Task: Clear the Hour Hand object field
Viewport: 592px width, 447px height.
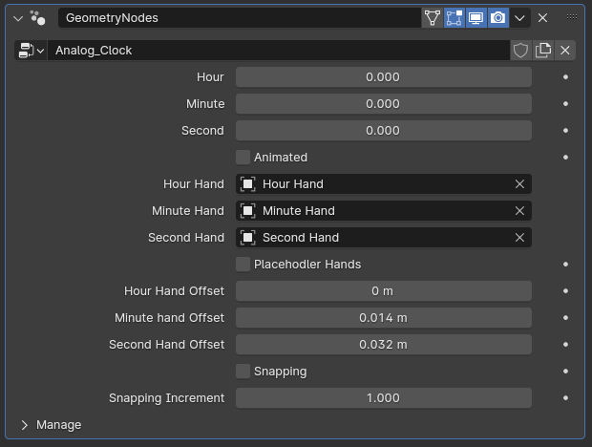Action: click(x=519, y=184)
